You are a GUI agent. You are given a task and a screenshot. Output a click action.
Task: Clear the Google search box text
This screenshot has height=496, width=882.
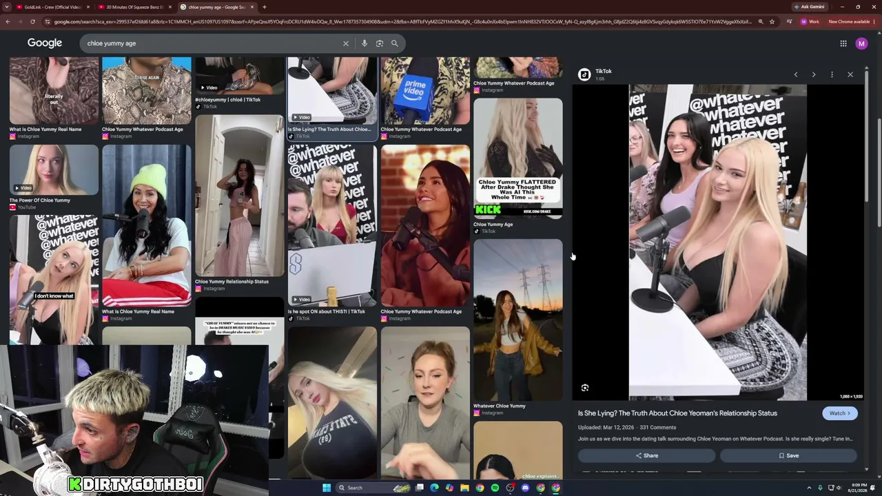(x=346, y=43)
